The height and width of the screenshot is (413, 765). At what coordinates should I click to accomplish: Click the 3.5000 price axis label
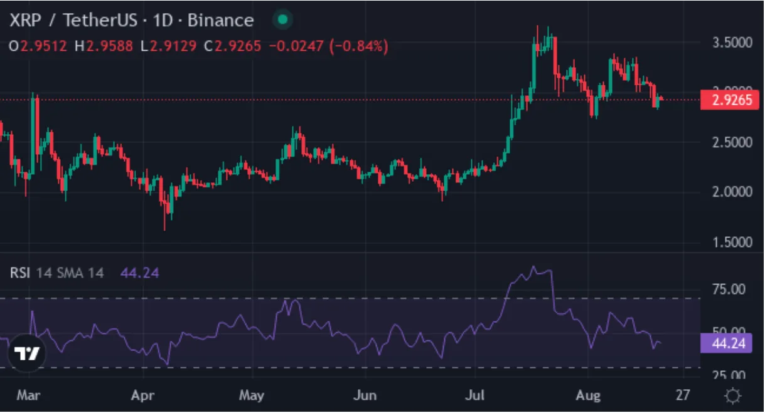[x=732, y=43]
